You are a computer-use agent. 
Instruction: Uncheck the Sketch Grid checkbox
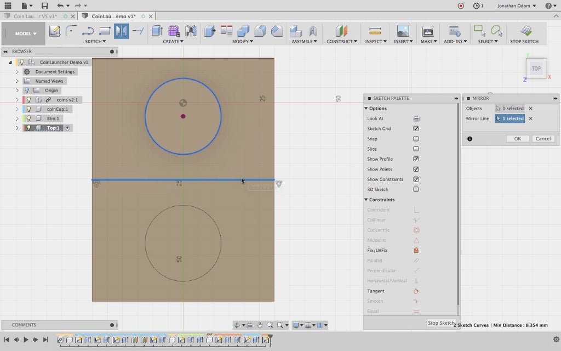point(416,128)
